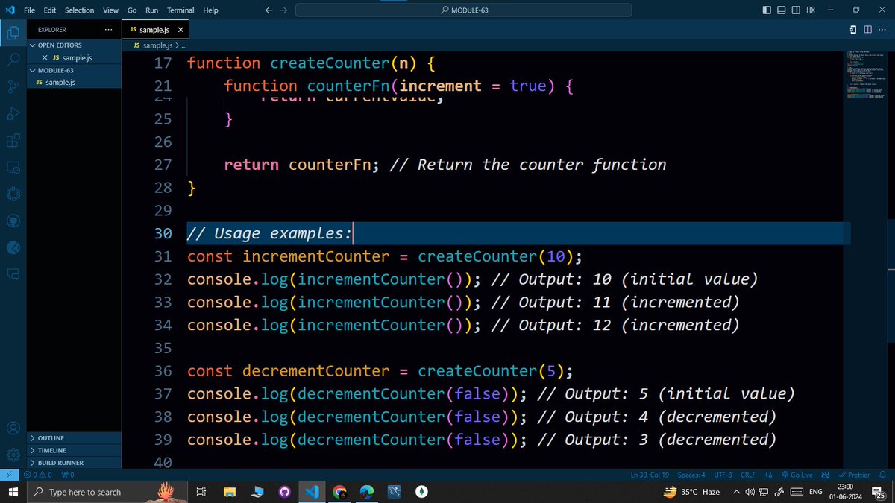Viewport: 895px width, 503px height.
Task: Open the GitHub view in the activity bar
Action: (13, 221)
